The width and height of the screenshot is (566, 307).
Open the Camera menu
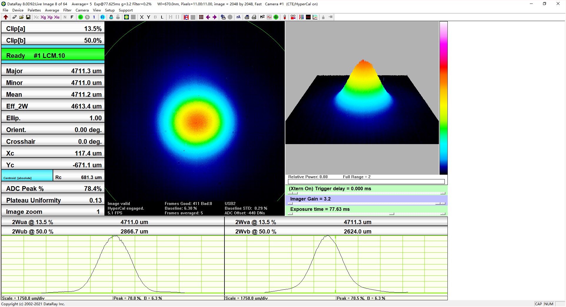click(x=82, y=10)
